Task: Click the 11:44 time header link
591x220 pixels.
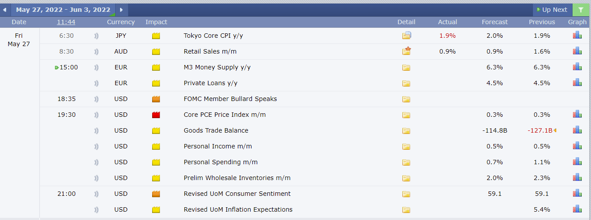Action: (x=66, y=22)
